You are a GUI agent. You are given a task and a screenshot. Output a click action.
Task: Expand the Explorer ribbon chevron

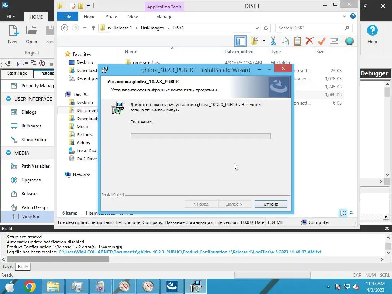pyautogui.click(x=345, y=16)
